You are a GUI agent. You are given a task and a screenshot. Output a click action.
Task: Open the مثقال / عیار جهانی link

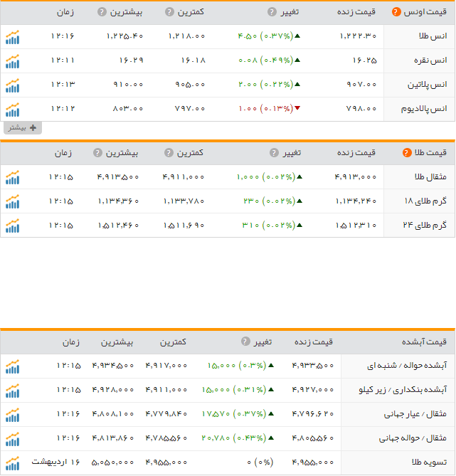tap(415, 414)
